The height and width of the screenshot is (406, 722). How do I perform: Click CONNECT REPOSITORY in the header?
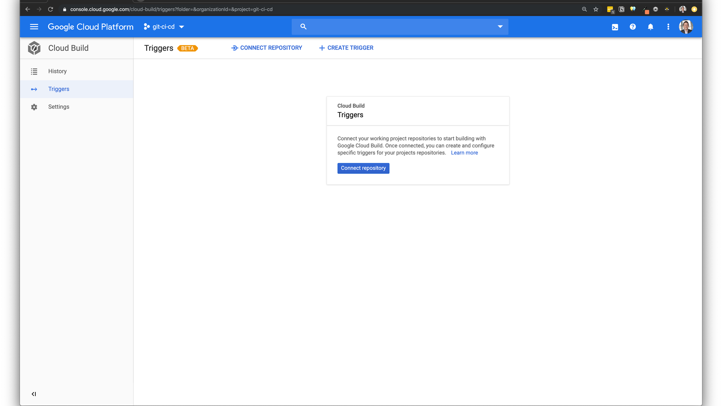coord(267,48)
